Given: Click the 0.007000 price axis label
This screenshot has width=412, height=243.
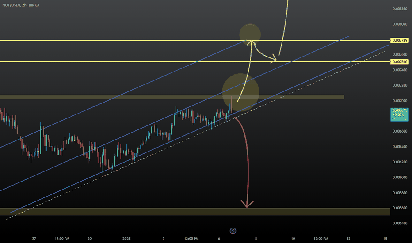Looking at the screenshot, I should 400,101.
